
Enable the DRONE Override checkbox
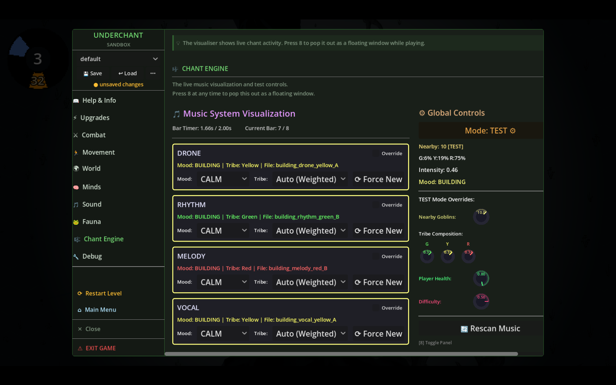click(x=376, y=153)
